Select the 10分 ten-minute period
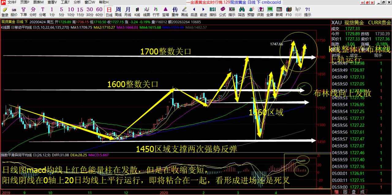The image size is (392, 195). coord(71,12)
